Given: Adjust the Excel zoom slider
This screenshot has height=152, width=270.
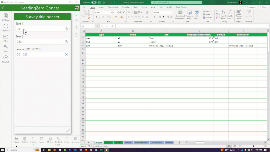Looking at the screenshot, I should (253, 146).
